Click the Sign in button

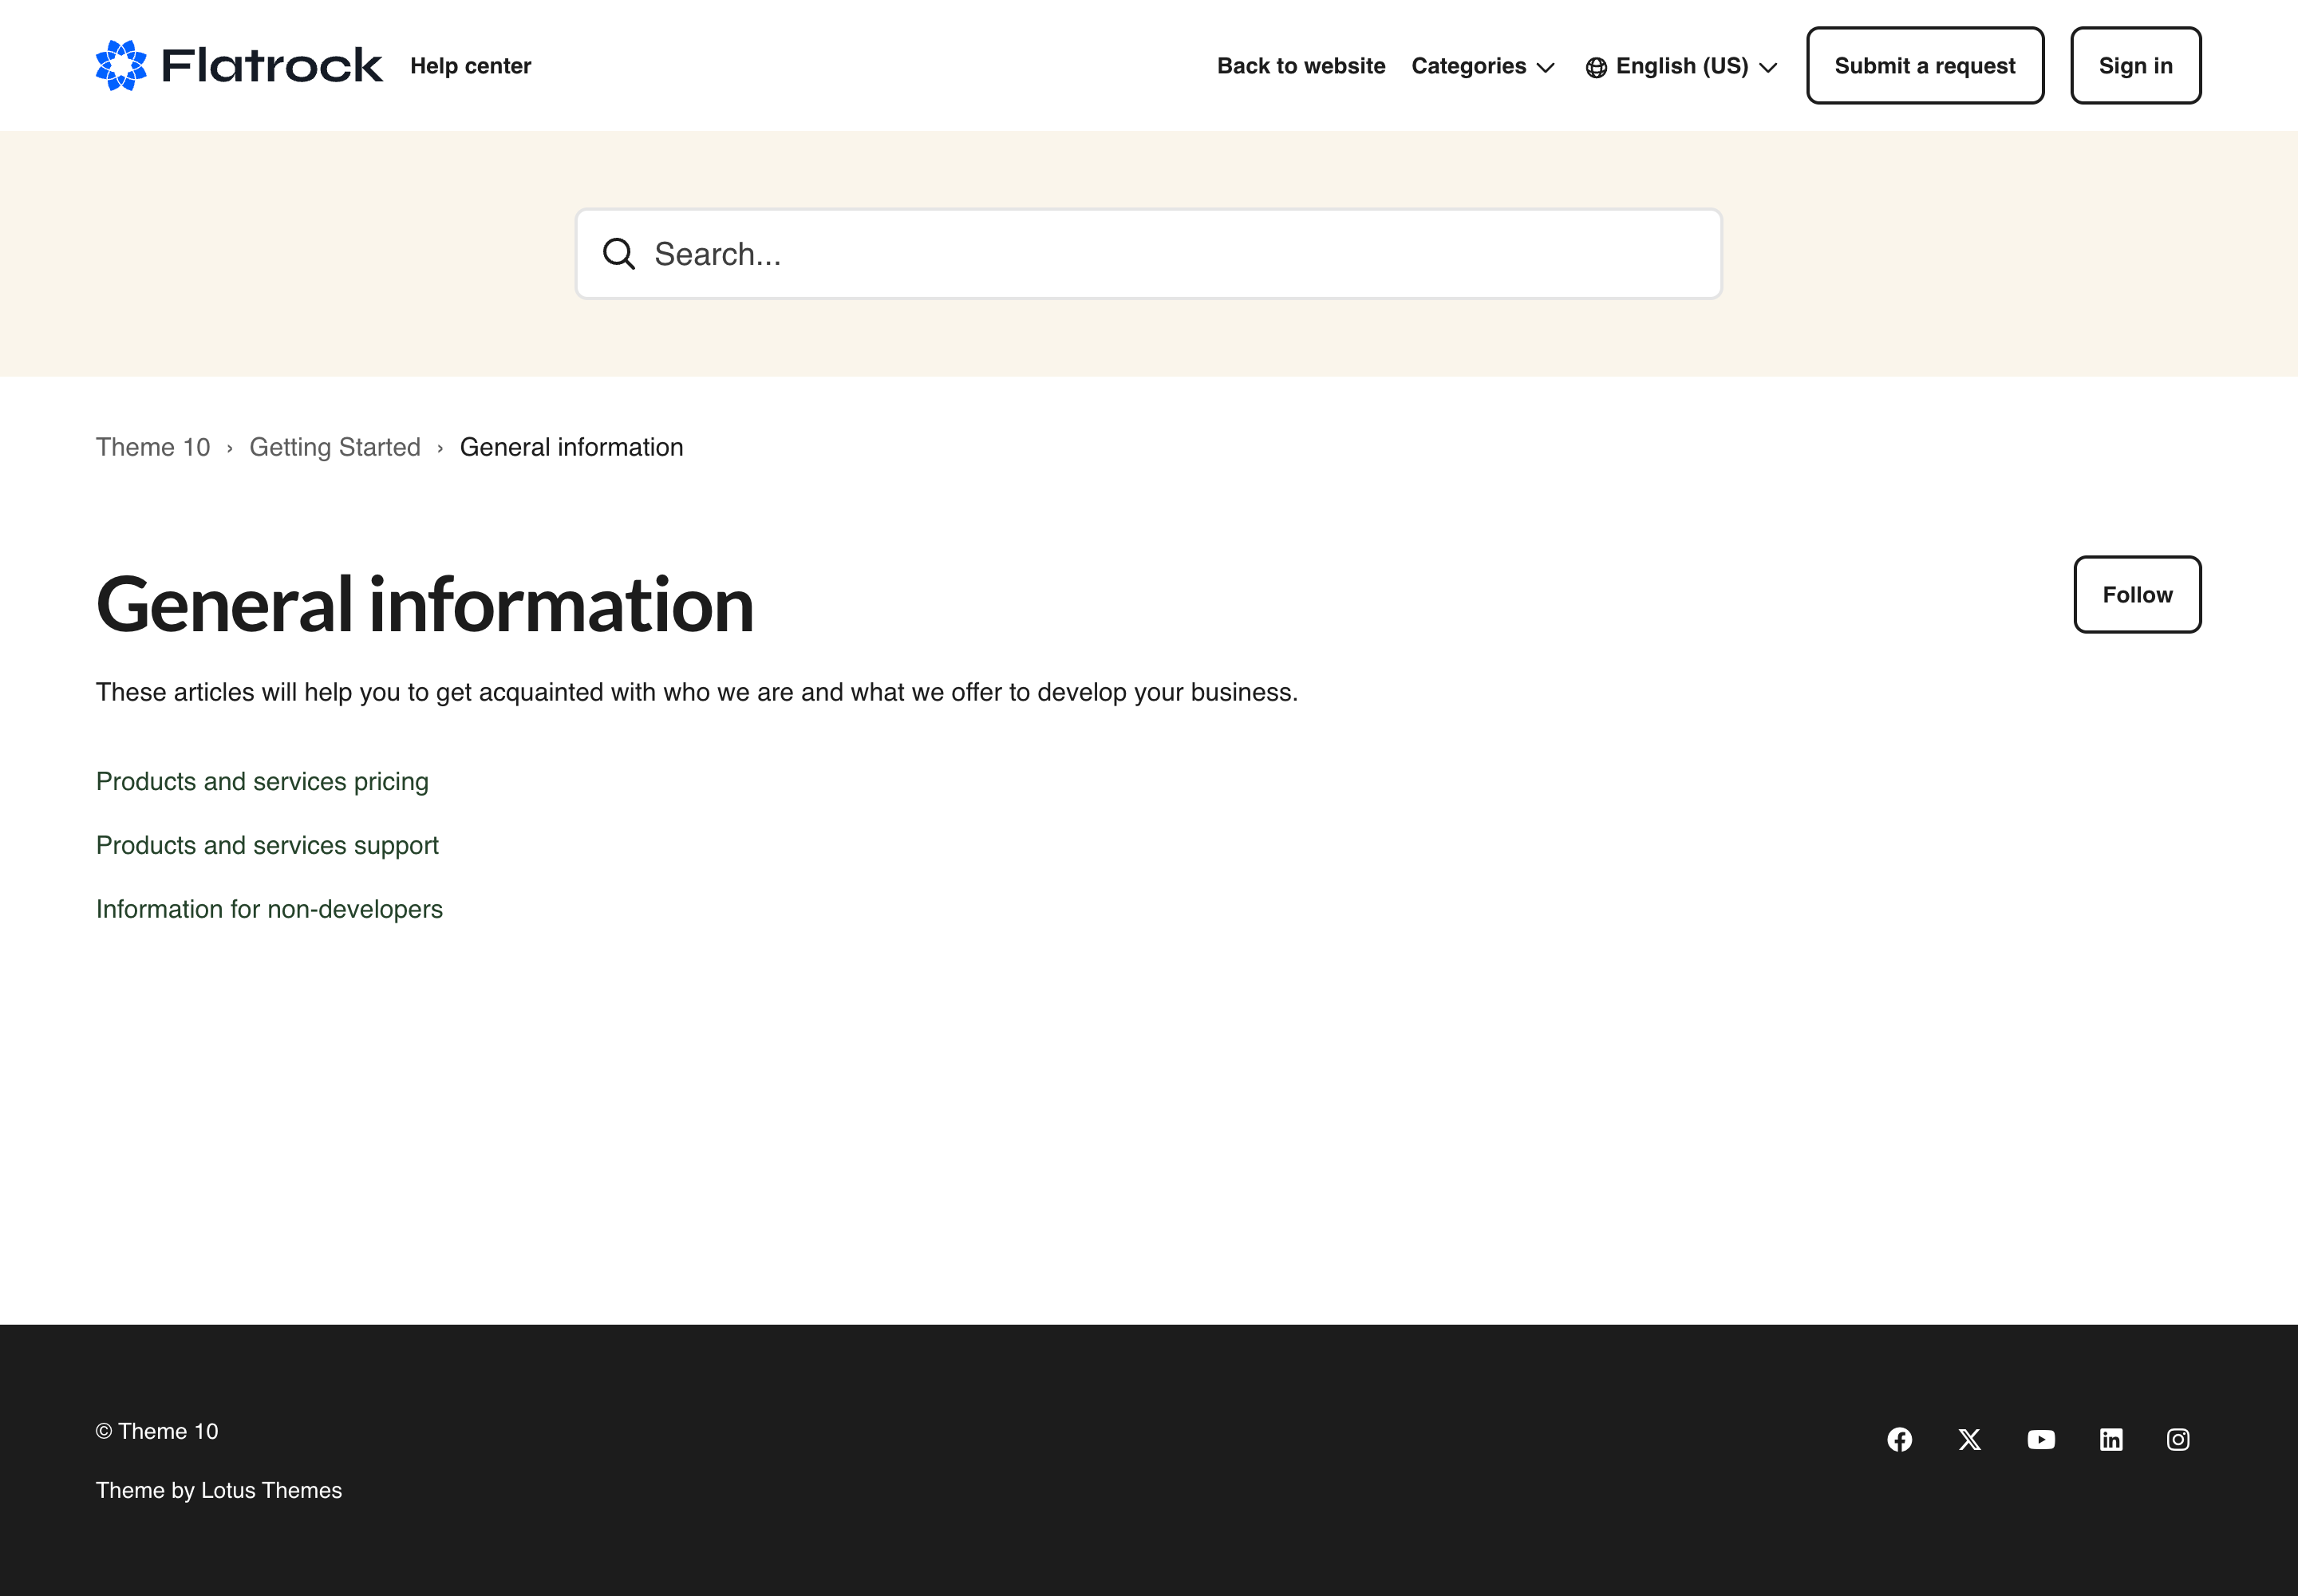click(2135, 66)
